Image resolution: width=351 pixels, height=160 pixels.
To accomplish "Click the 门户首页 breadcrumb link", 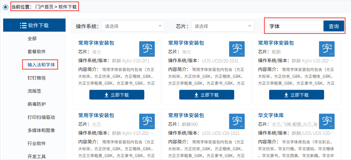I will (x=44, y=7).
